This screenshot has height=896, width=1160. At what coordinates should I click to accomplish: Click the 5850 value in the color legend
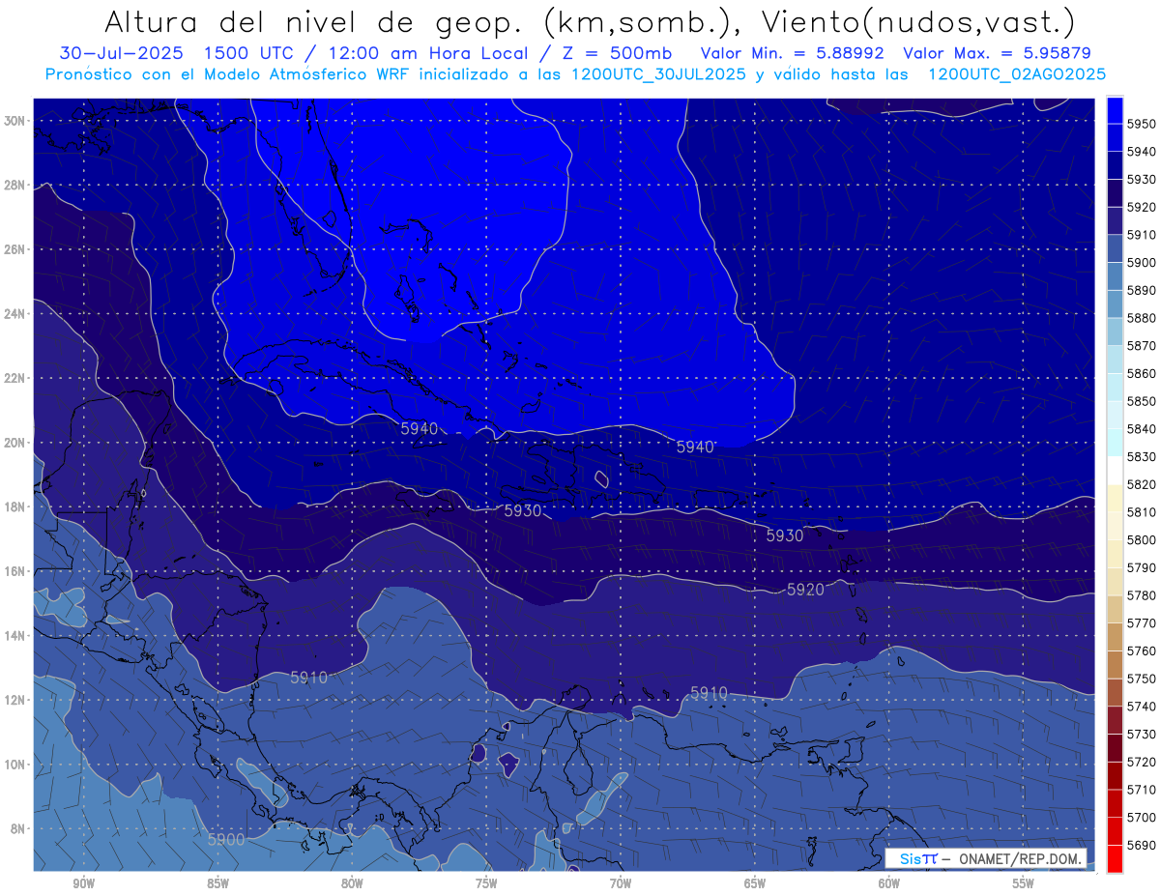1142,401
